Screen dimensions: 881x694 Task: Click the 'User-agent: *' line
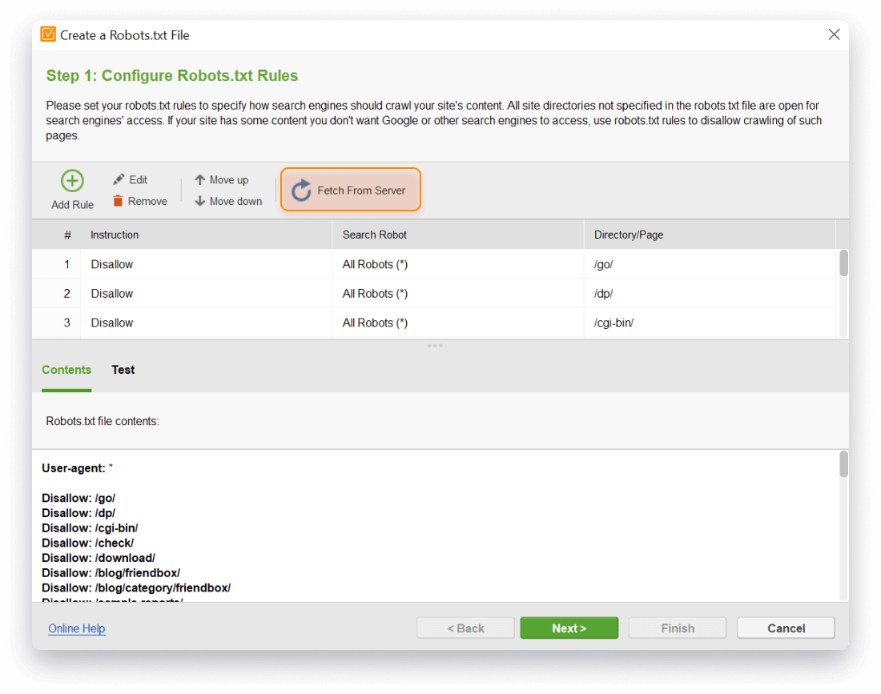coord(77,467)
